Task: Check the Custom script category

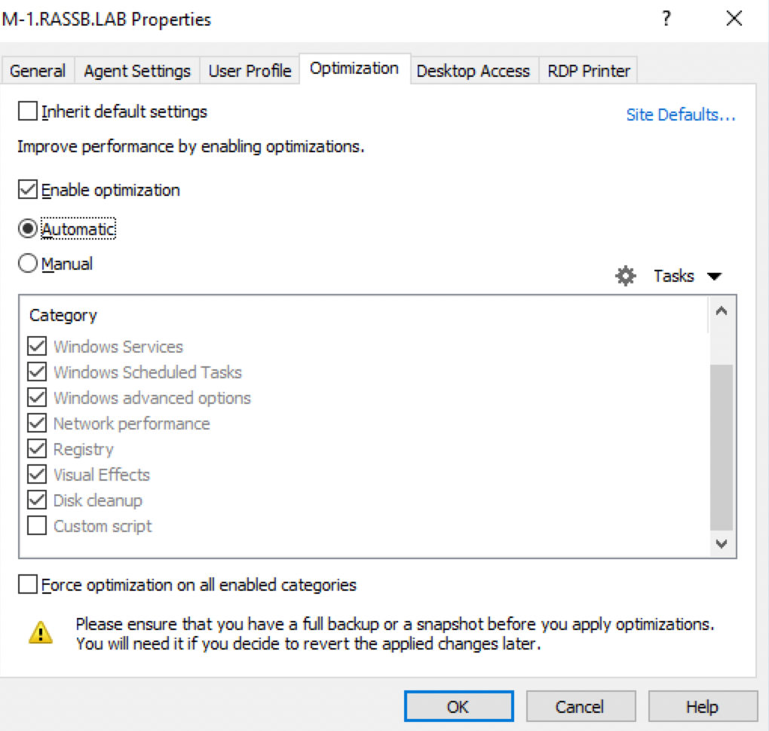Action: coord(37,526)
